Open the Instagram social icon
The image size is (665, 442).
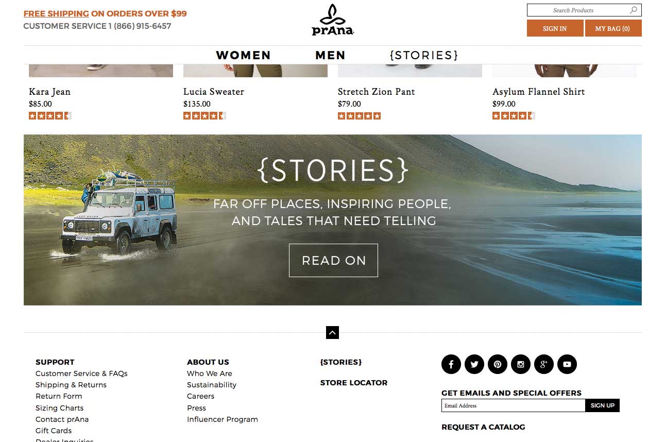click(520, 364)
